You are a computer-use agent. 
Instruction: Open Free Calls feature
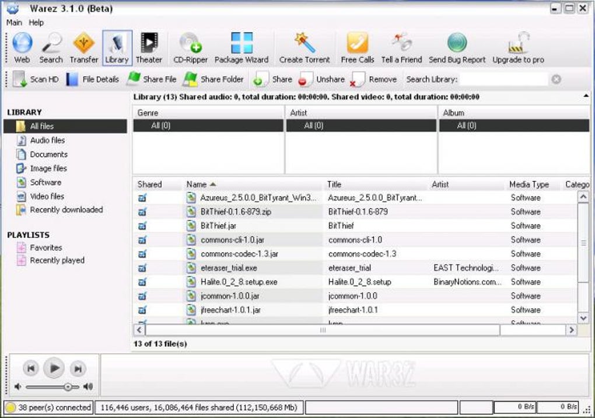pos(358,48)
